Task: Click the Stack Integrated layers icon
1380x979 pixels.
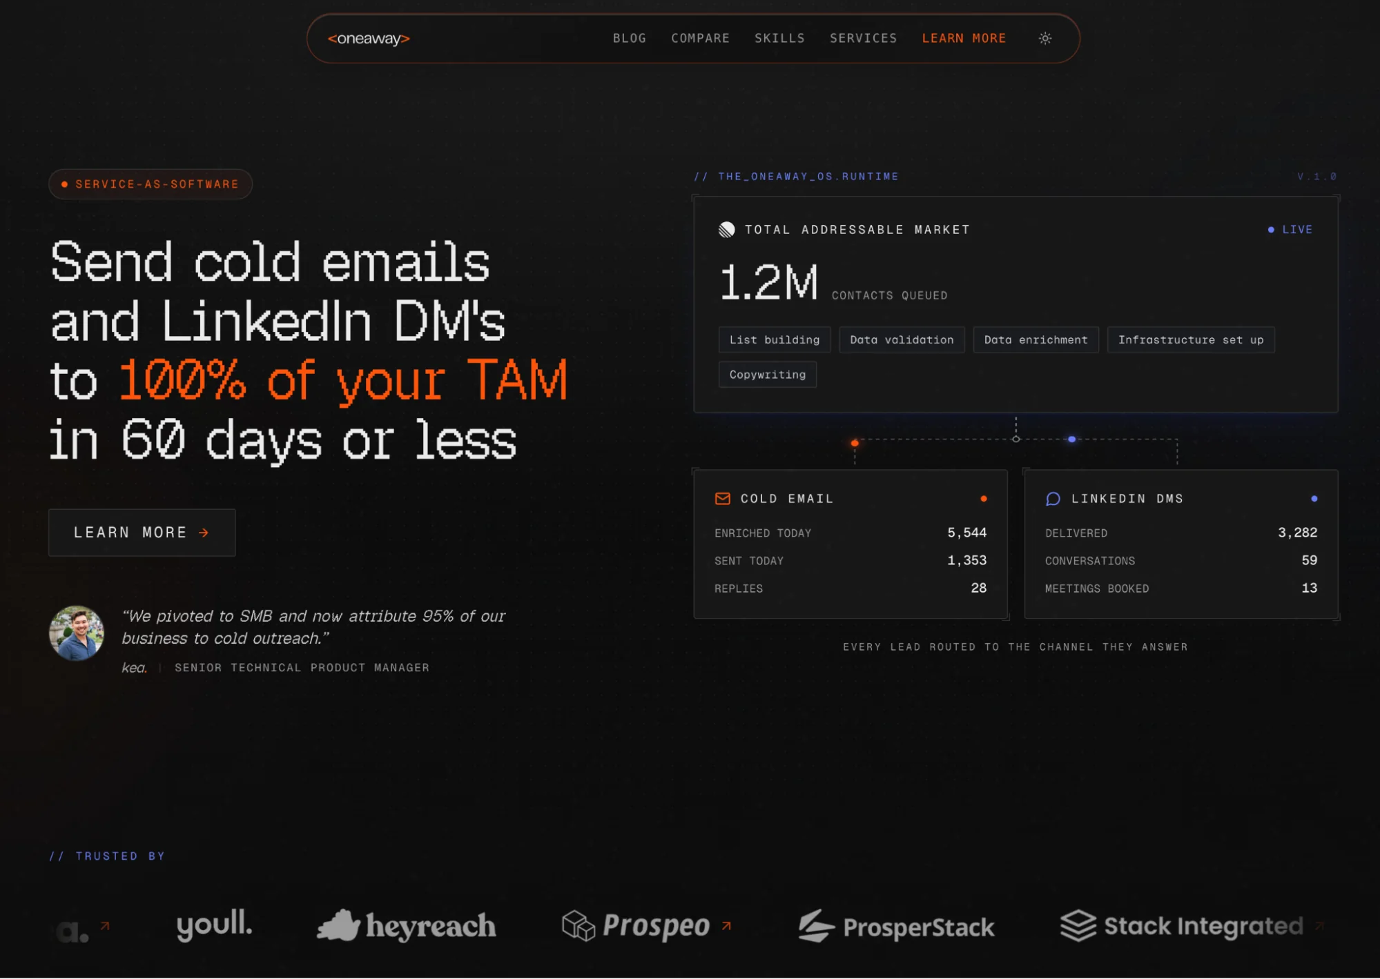Action: point(1078,926)
